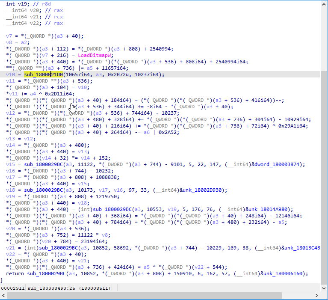Select the highlighted sub_1800021D0 function call
Screen dimensions: 328x300
point(43,74)
